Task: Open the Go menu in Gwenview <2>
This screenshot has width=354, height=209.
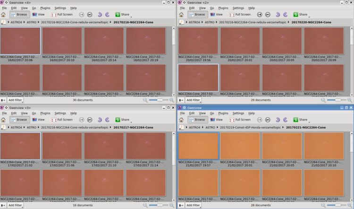Action: [212, 8]
